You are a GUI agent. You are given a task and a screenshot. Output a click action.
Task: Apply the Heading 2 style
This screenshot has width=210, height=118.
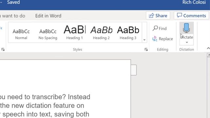coord(101,32)
